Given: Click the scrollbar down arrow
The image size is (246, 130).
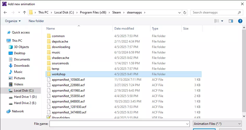Looking at the screenshot, I should pyautogui.click(x=244, y=116).
